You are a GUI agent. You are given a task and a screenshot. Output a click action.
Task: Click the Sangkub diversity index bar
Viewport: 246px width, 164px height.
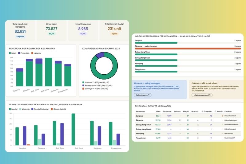tap(156, 43)
